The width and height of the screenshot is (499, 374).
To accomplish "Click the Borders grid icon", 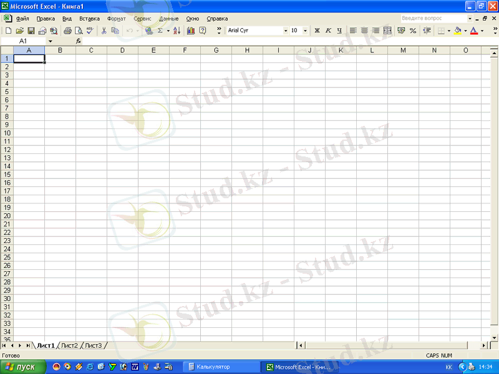I will tap(441, 31).
